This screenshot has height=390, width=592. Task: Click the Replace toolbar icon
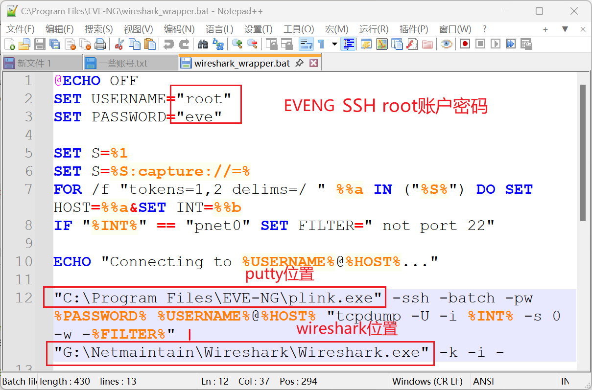coord(218,45)
